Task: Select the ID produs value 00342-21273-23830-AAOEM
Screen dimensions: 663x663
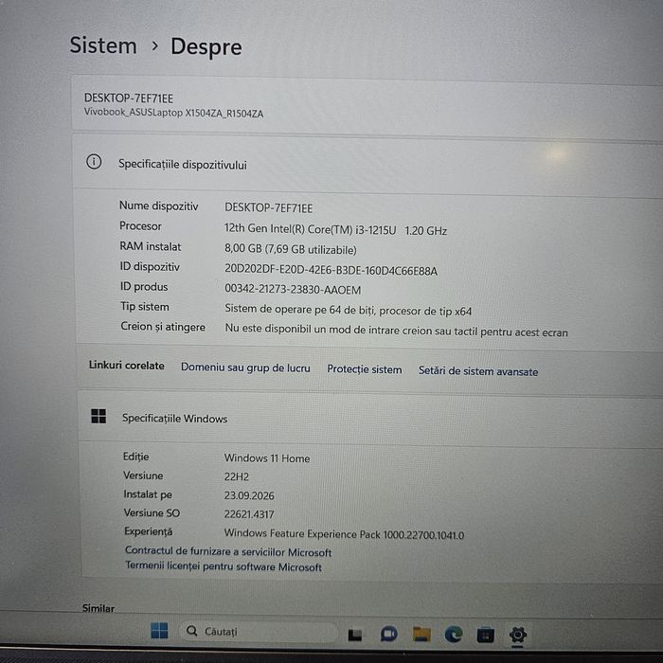Action: [293, 289]
